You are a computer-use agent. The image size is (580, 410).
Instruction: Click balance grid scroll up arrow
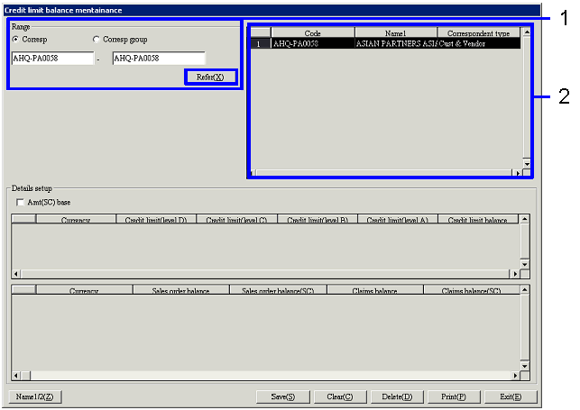[524, 290]
